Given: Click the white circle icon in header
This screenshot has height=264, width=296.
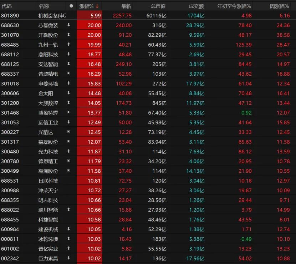Looking at the screenshot, I should [x=71, y=6].
